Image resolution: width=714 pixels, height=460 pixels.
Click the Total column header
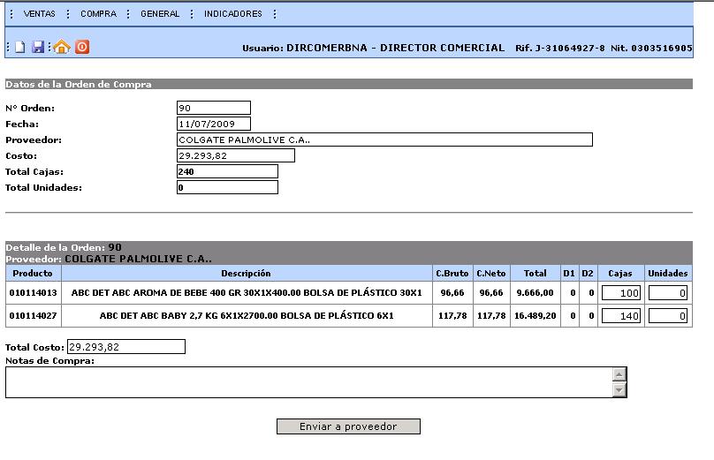[535, 274]
